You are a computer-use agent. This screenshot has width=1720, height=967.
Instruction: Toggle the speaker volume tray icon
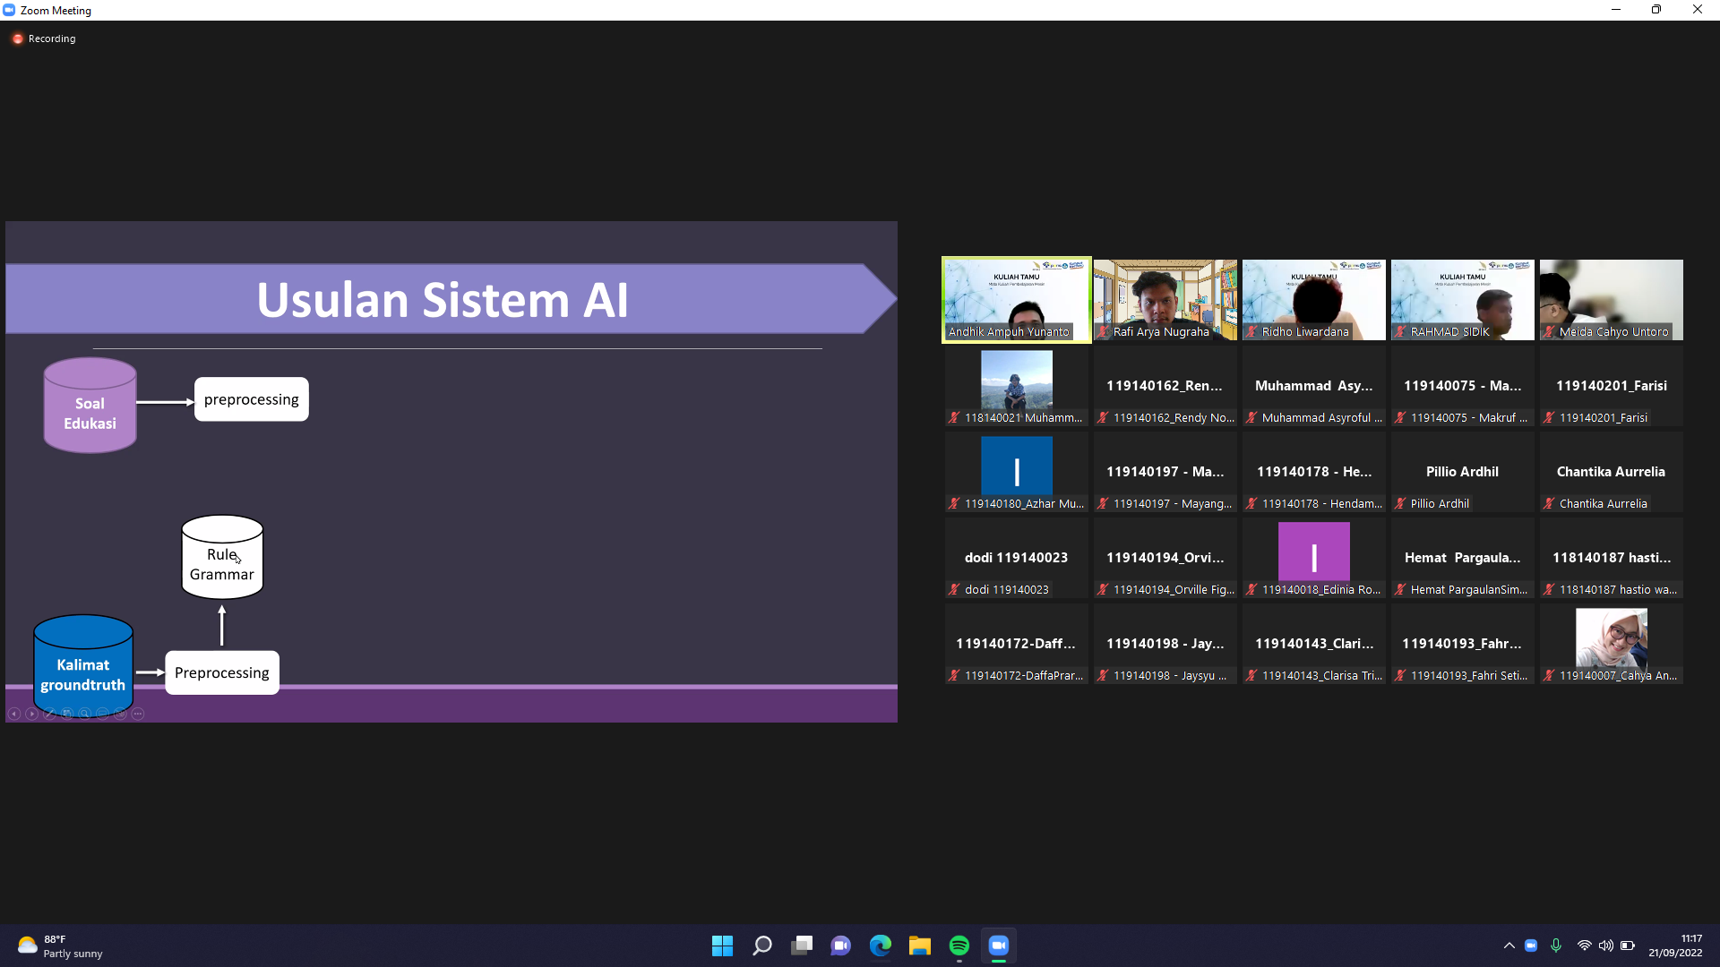1605,946
